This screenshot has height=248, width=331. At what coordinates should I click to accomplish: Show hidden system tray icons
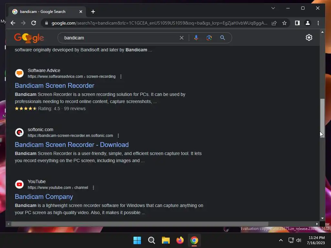point(281,240)
